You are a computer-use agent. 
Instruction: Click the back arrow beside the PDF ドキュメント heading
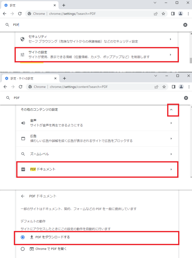tap(23, 196)
